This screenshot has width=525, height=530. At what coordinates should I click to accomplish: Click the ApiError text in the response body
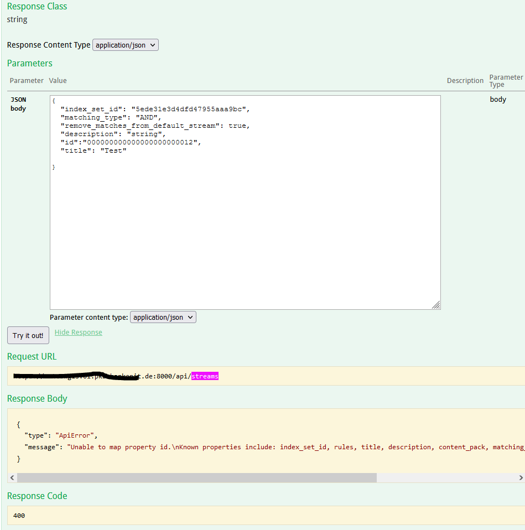click(x=74, y=435)
